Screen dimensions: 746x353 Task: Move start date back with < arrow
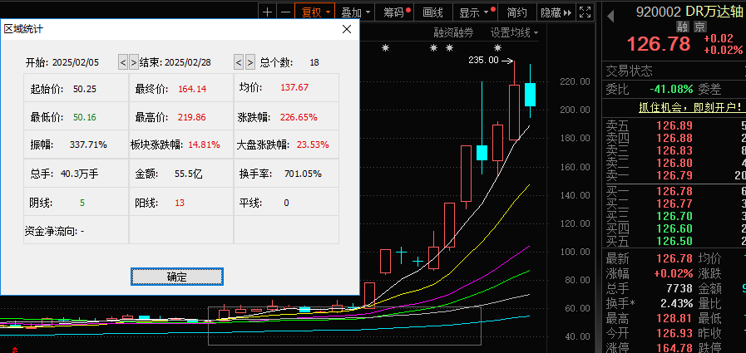123,62
